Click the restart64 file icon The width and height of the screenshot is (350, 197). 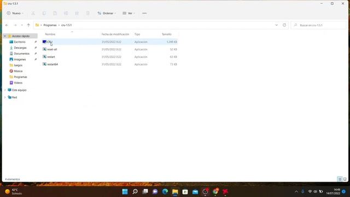coord(44,64)
